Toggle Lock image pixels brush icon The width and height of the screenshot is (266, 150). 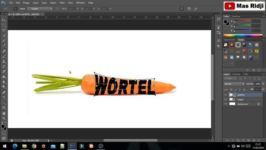coord(236,90)
